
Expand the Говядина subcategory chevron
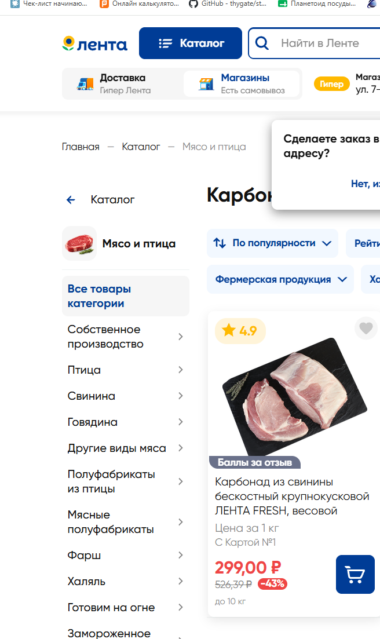pos(180,422)
